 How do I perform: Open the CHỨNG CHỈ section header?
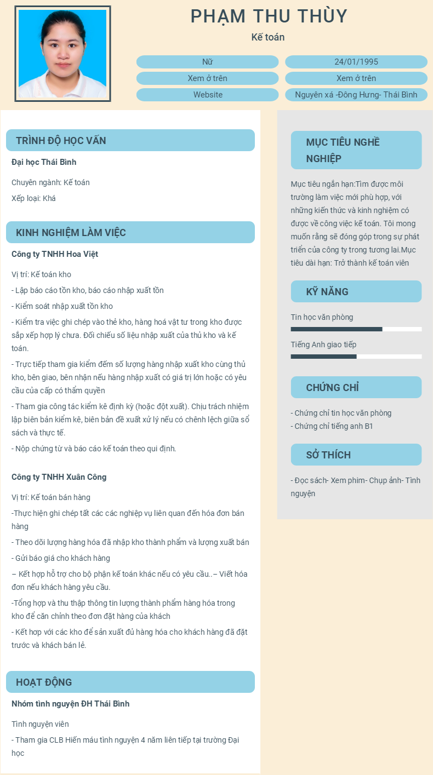(x=356, y=387)
